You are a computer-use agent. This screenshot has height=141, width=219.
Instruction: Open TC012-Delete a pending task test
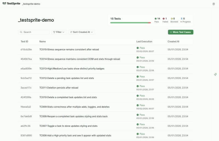[67, 78]
